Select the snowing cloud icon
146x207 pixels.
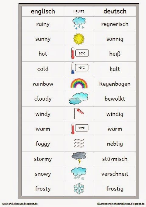(x=79, y=173)
